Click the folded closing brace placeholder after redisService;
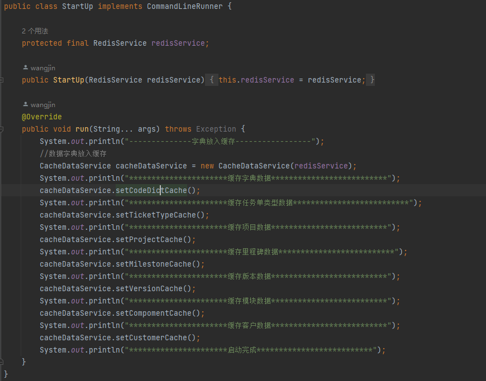This screenshot has height=381, width=486. click(x=371, y=80)
